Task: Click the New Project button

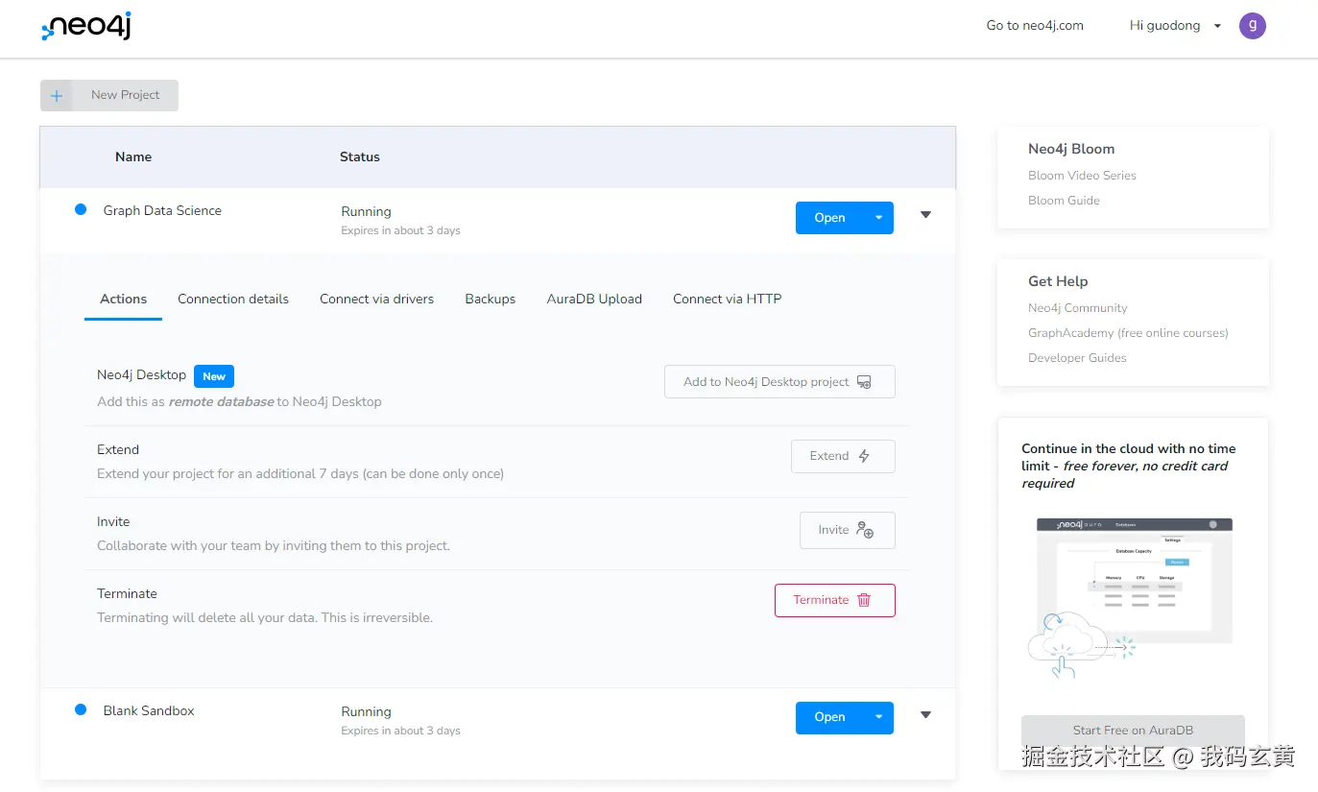Action: pos(109,95)
